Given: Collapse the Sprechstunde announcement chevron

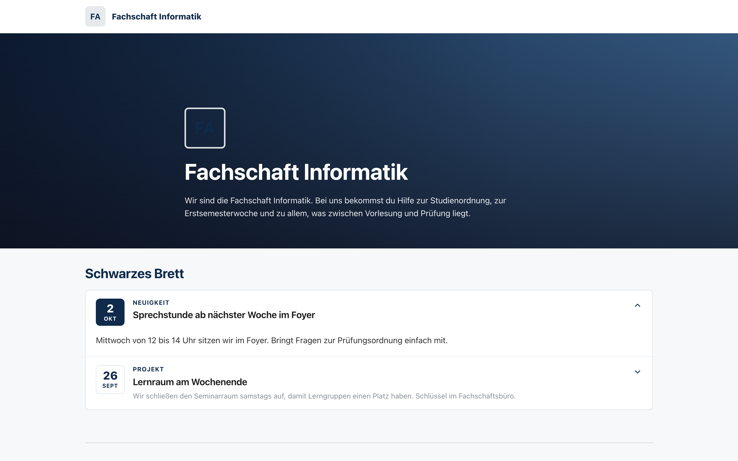Looking at the screenshot, I should click(637, 305).
